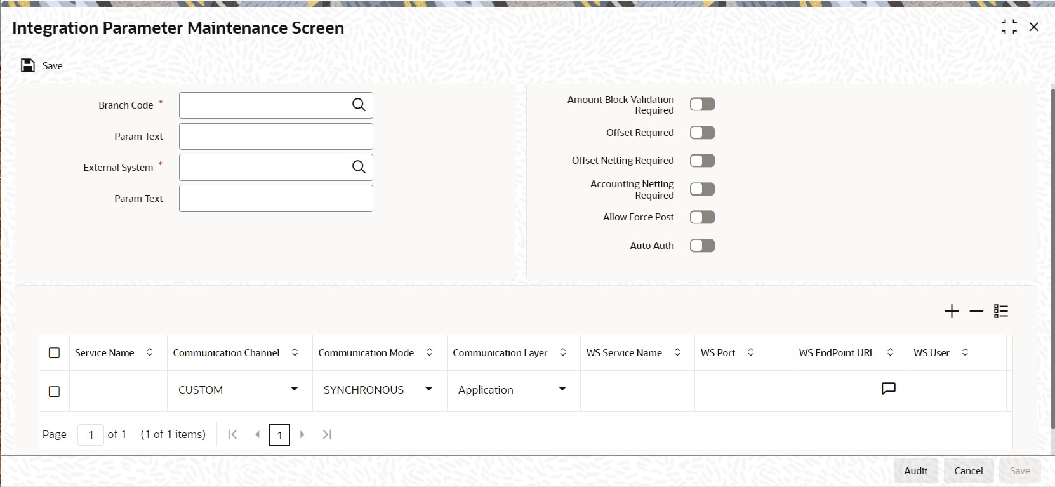1055x487 pixels.
Task: Sort by Communication Mode column
Action: coord(429,352)
